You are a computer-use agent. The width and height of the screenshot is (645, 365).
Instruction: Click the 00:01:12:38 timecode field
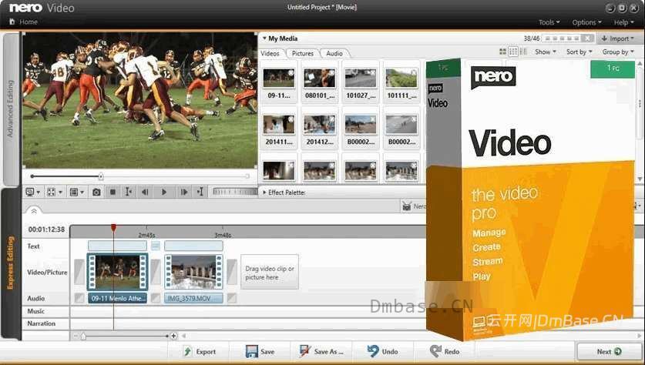(x=46, y=229)
